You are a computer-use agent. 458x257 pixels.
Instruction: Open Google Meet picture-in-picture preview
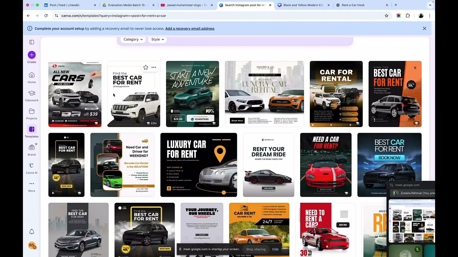[x=411, y=221]
